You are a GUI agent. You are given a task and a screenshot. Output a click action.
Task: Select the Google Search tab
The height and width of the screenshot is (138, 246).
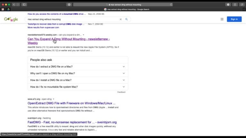click(123, 9)
